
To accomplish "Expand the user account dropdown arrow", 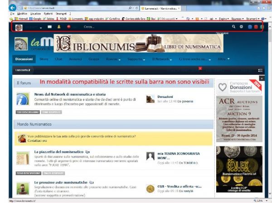I will (41, 28).
